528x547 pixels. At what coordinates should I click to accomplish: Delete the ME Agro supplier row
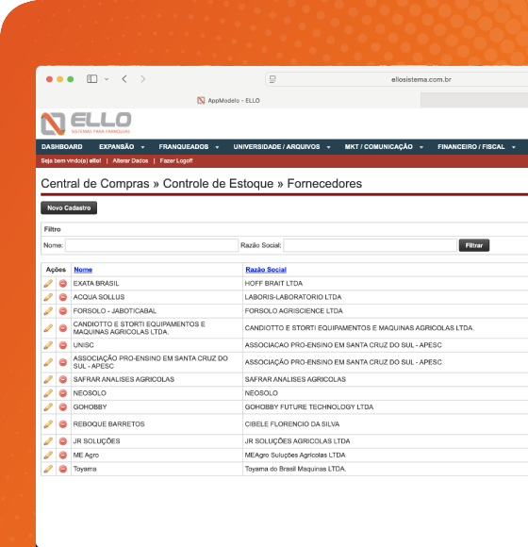coord(63,455)
